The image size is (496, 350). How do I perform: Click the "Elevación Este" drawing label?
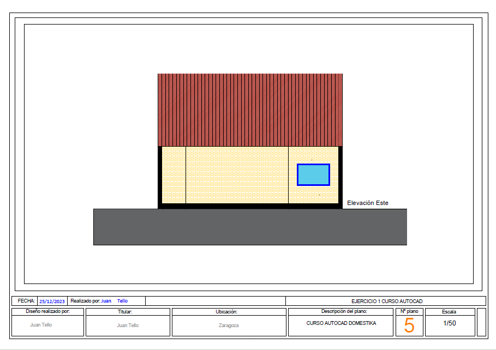[368, 203]
